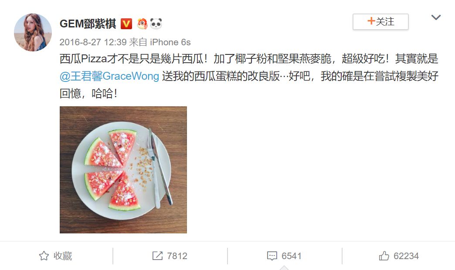Screen dimensions: 455x270
Task: Open the 2016-8-27 12:39 timestamp link
Action: click(x=93, y=42)
